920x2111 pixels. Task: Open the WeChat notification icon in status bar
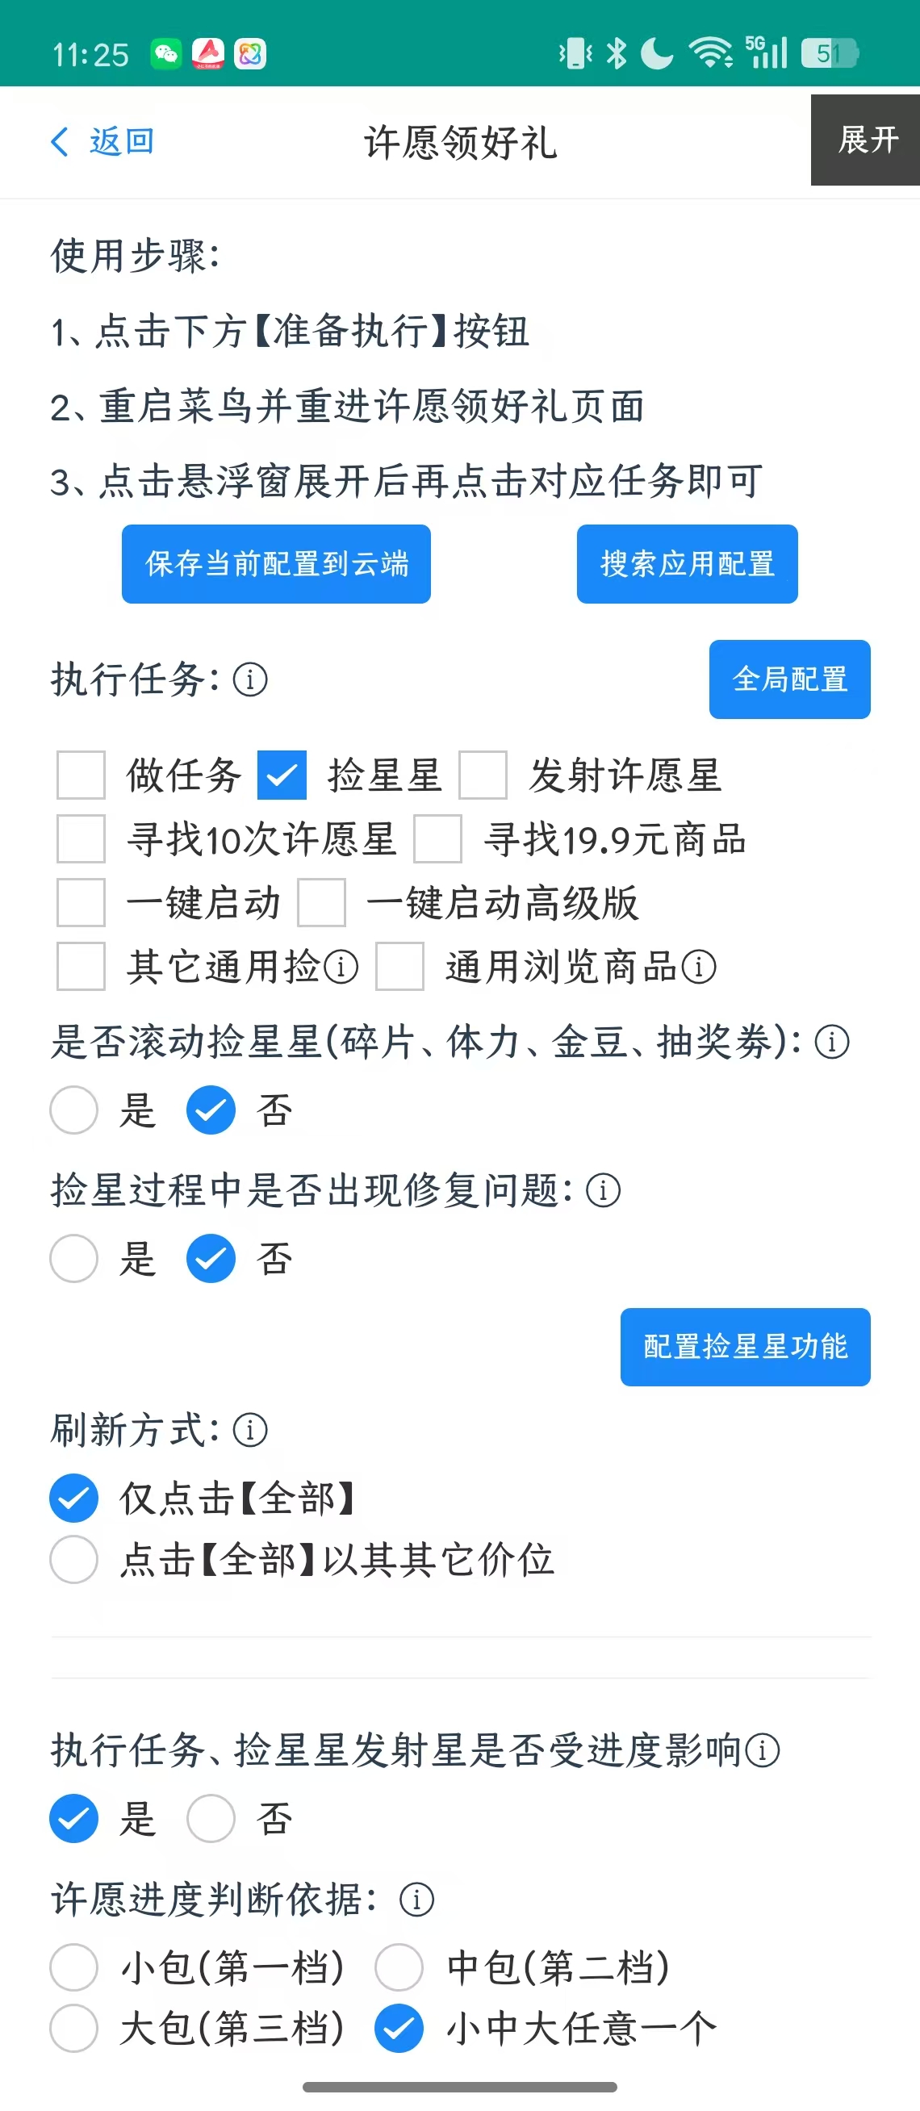[166, 54]
